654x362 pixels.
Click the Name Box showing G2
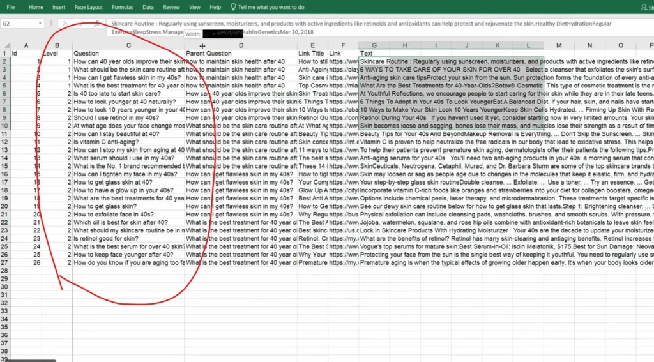[19, 24]
